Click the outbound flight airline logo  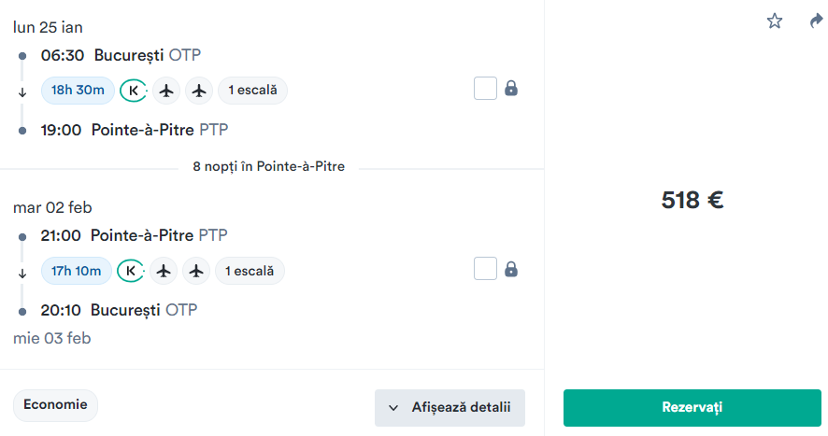(134, 91)
